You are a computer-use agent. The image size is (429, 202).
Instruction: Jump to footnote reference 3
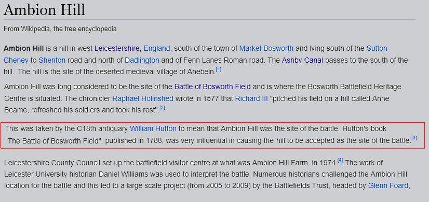tap(414, 138)
